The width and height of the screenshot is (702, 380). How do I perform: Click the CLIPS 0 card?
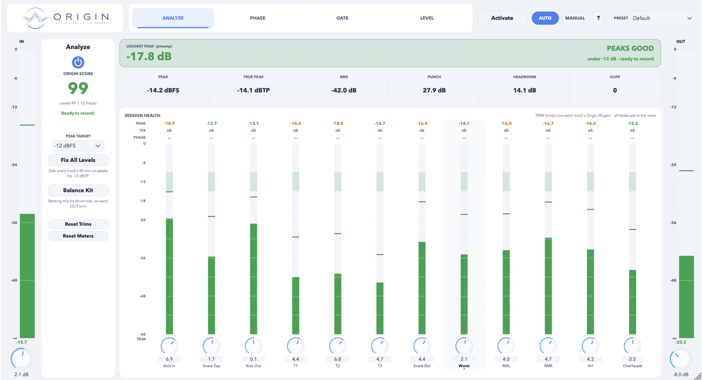(615, 86)
